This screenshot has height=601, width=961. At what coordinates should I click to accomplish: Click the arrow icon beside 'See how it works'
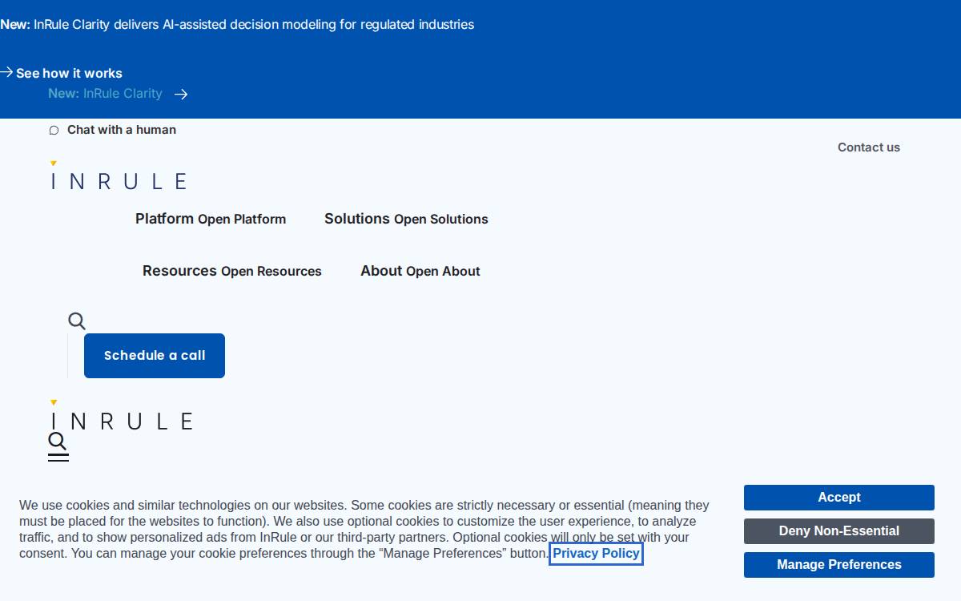7,72
